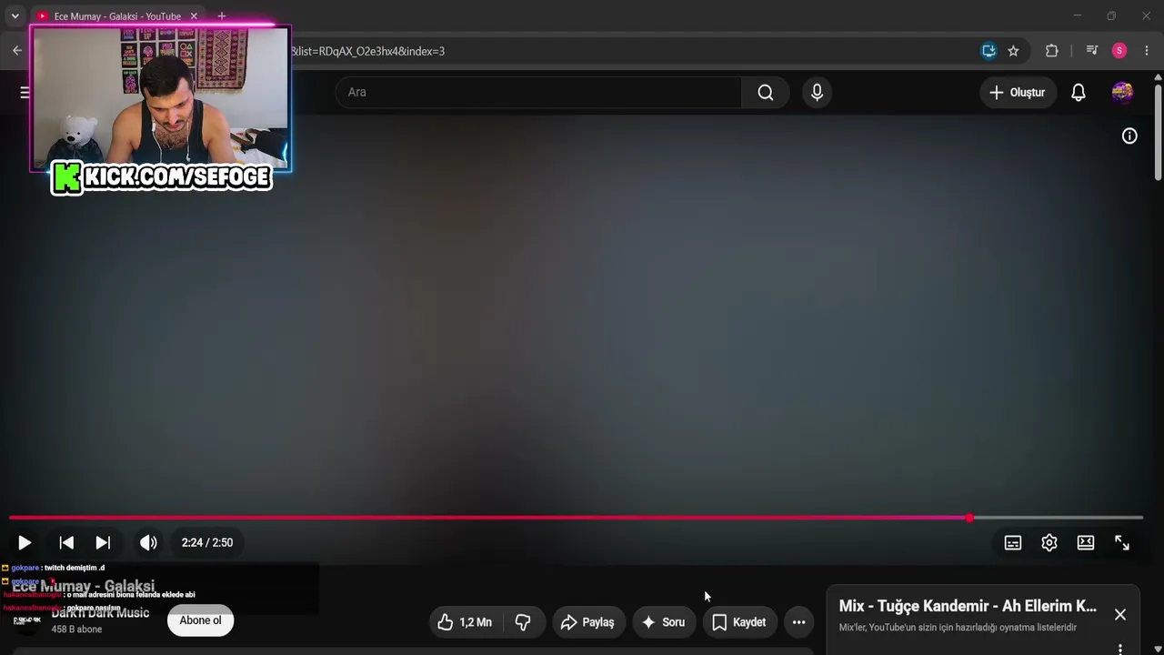Open the Chrome profile avatar

point(1119,51)
